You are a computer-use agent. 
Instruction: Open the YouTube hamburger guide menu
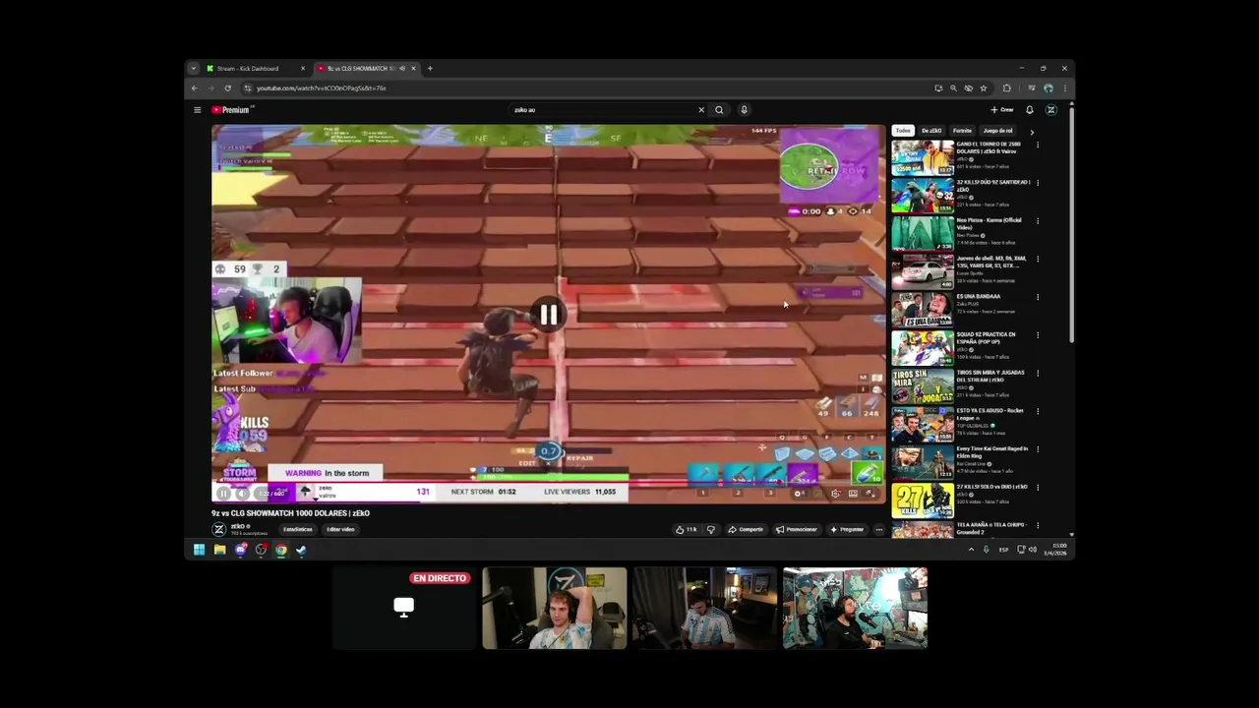pos(198,110)
